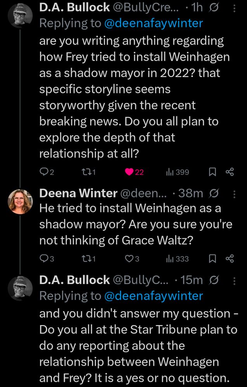View analytics showing 333 views

(x=171, y=259)
